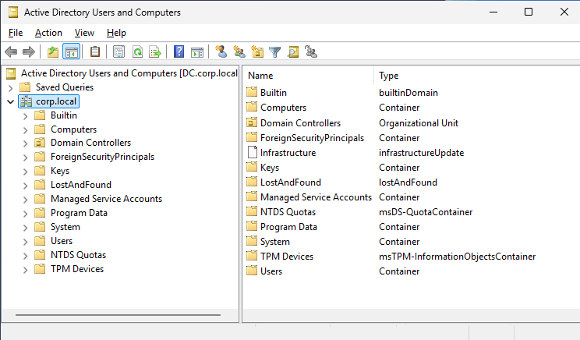Go up one level using toolbar icon
The width and height of the screenshot is (580, 340).
[x=53, y=51]
